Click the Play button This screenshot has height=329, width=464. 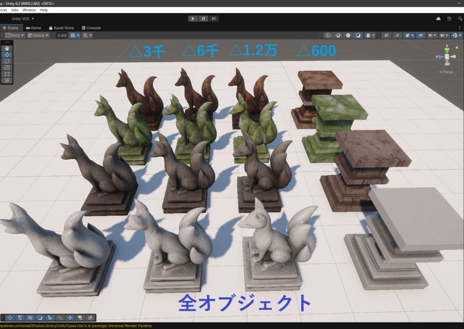[193, 19]
